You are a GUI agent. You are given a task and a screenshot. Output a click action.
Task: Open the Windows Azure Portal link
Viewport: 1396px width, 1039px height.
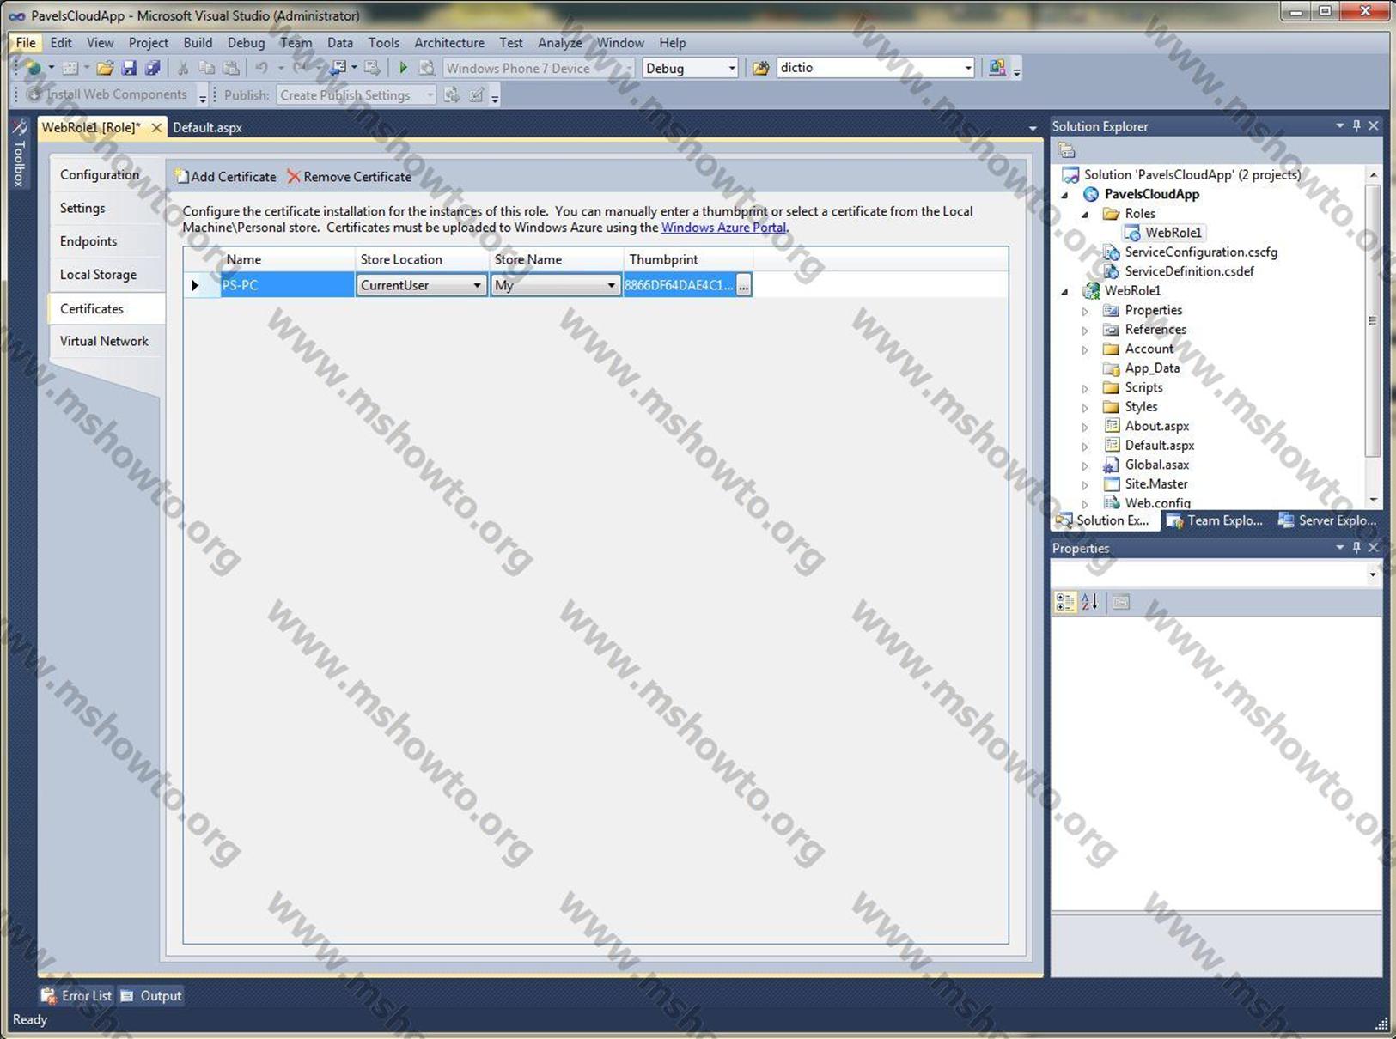tap(723, 228)
